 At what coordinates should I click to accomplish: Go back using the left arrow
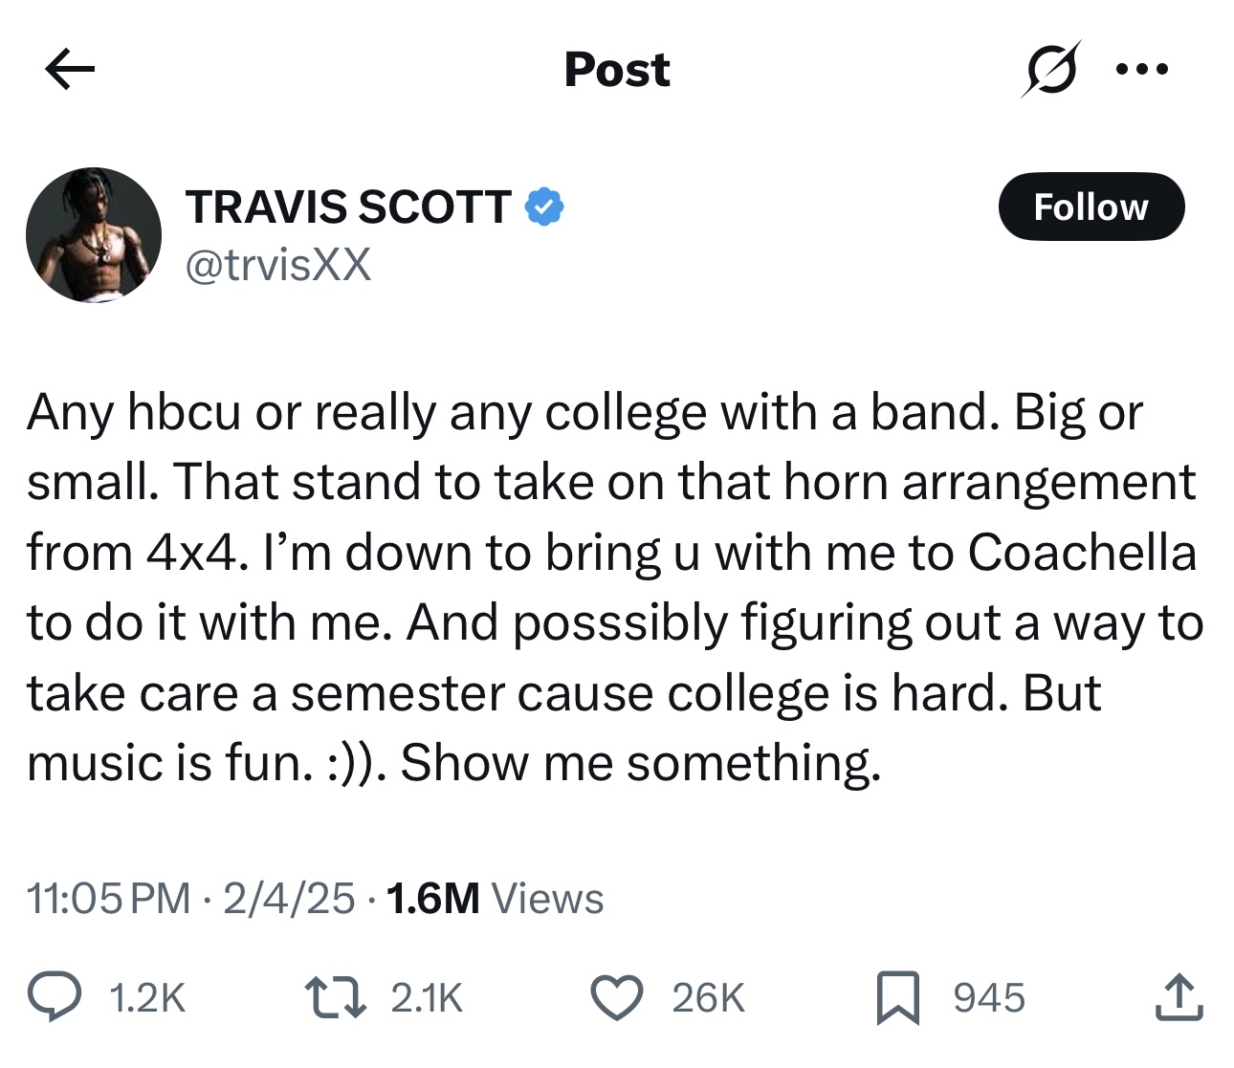[70, 69]
